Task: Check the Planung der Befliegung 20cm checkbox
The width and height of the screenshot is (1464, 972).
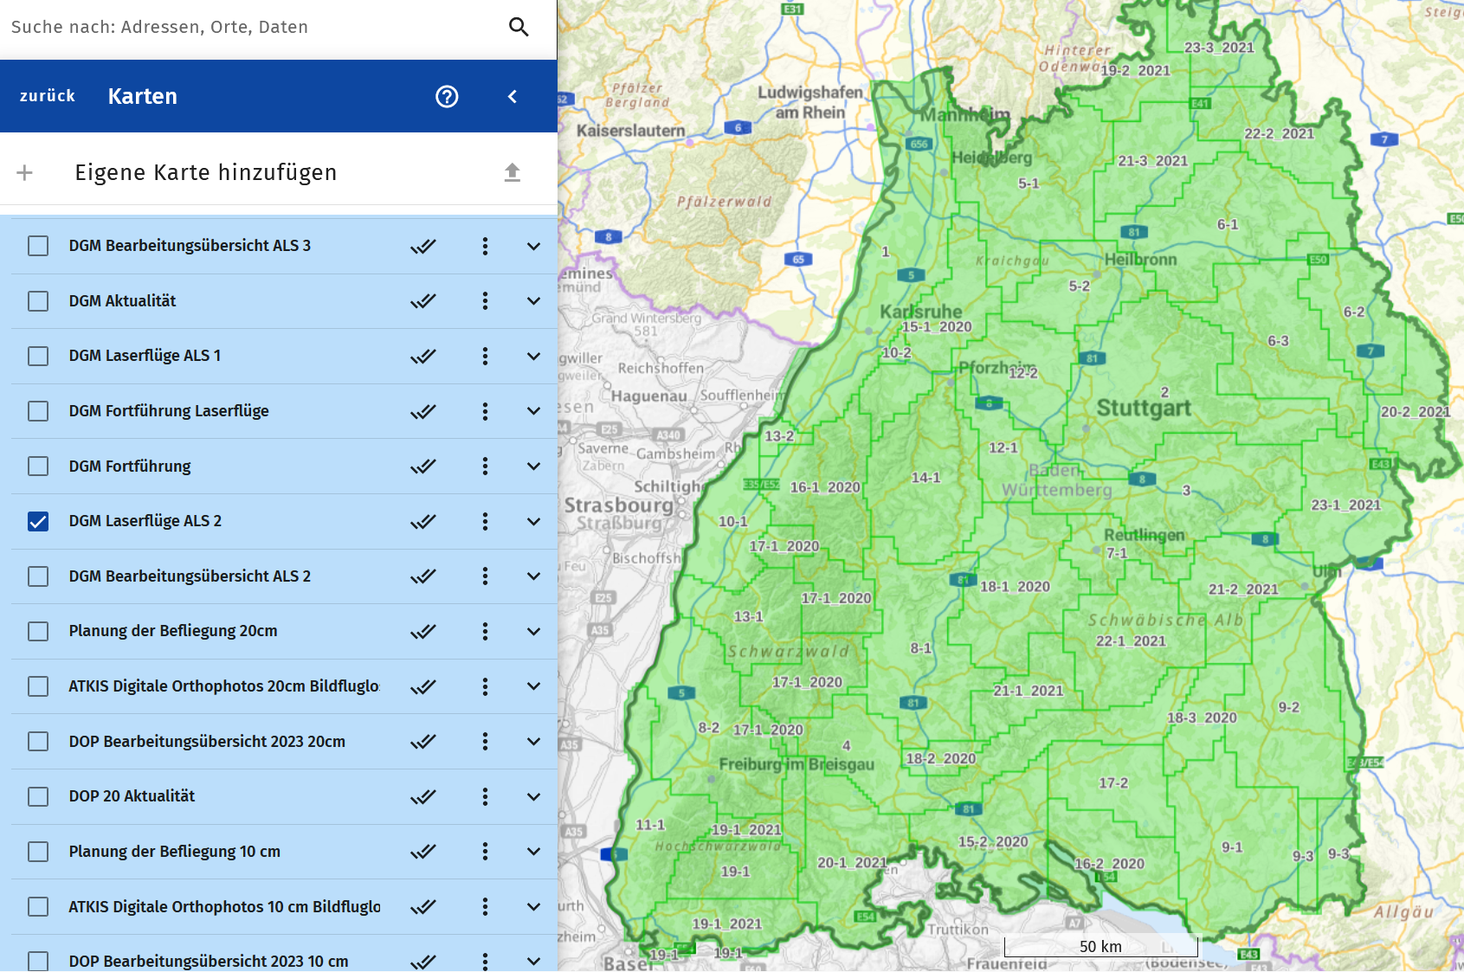Action: point(38,631)
